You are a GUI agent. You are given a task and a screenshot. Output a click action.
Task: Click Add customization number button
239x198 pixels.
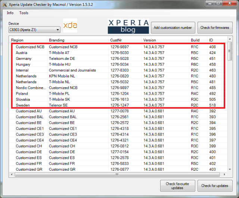173,27
